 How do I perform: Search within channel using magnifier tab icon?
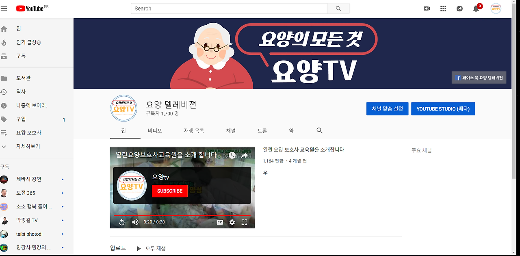coord(319,130)
